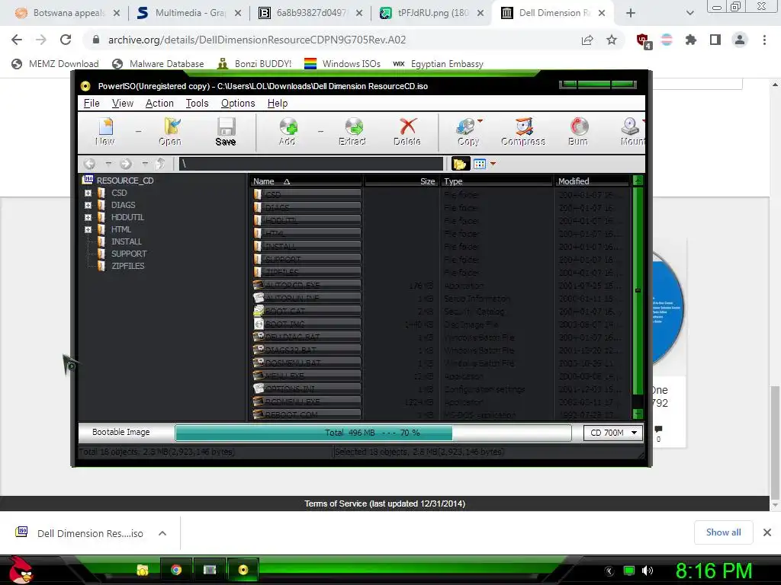Screen dimensions: 781x585
Task: Click the taskbar volume speaker icon
Action: pos(648,571)
